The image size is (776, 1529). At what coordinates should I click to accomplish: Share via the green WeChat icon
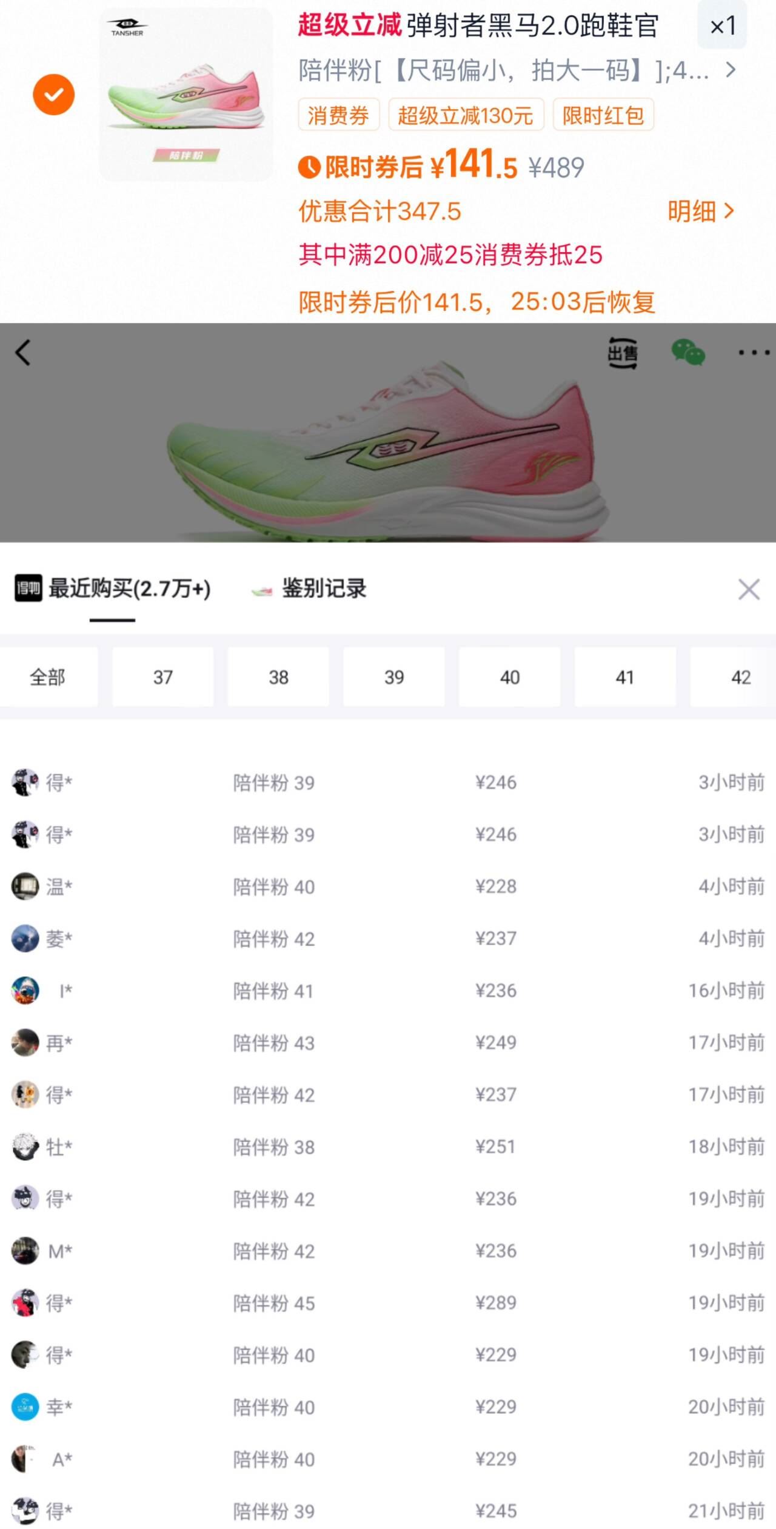coord(688,352)
